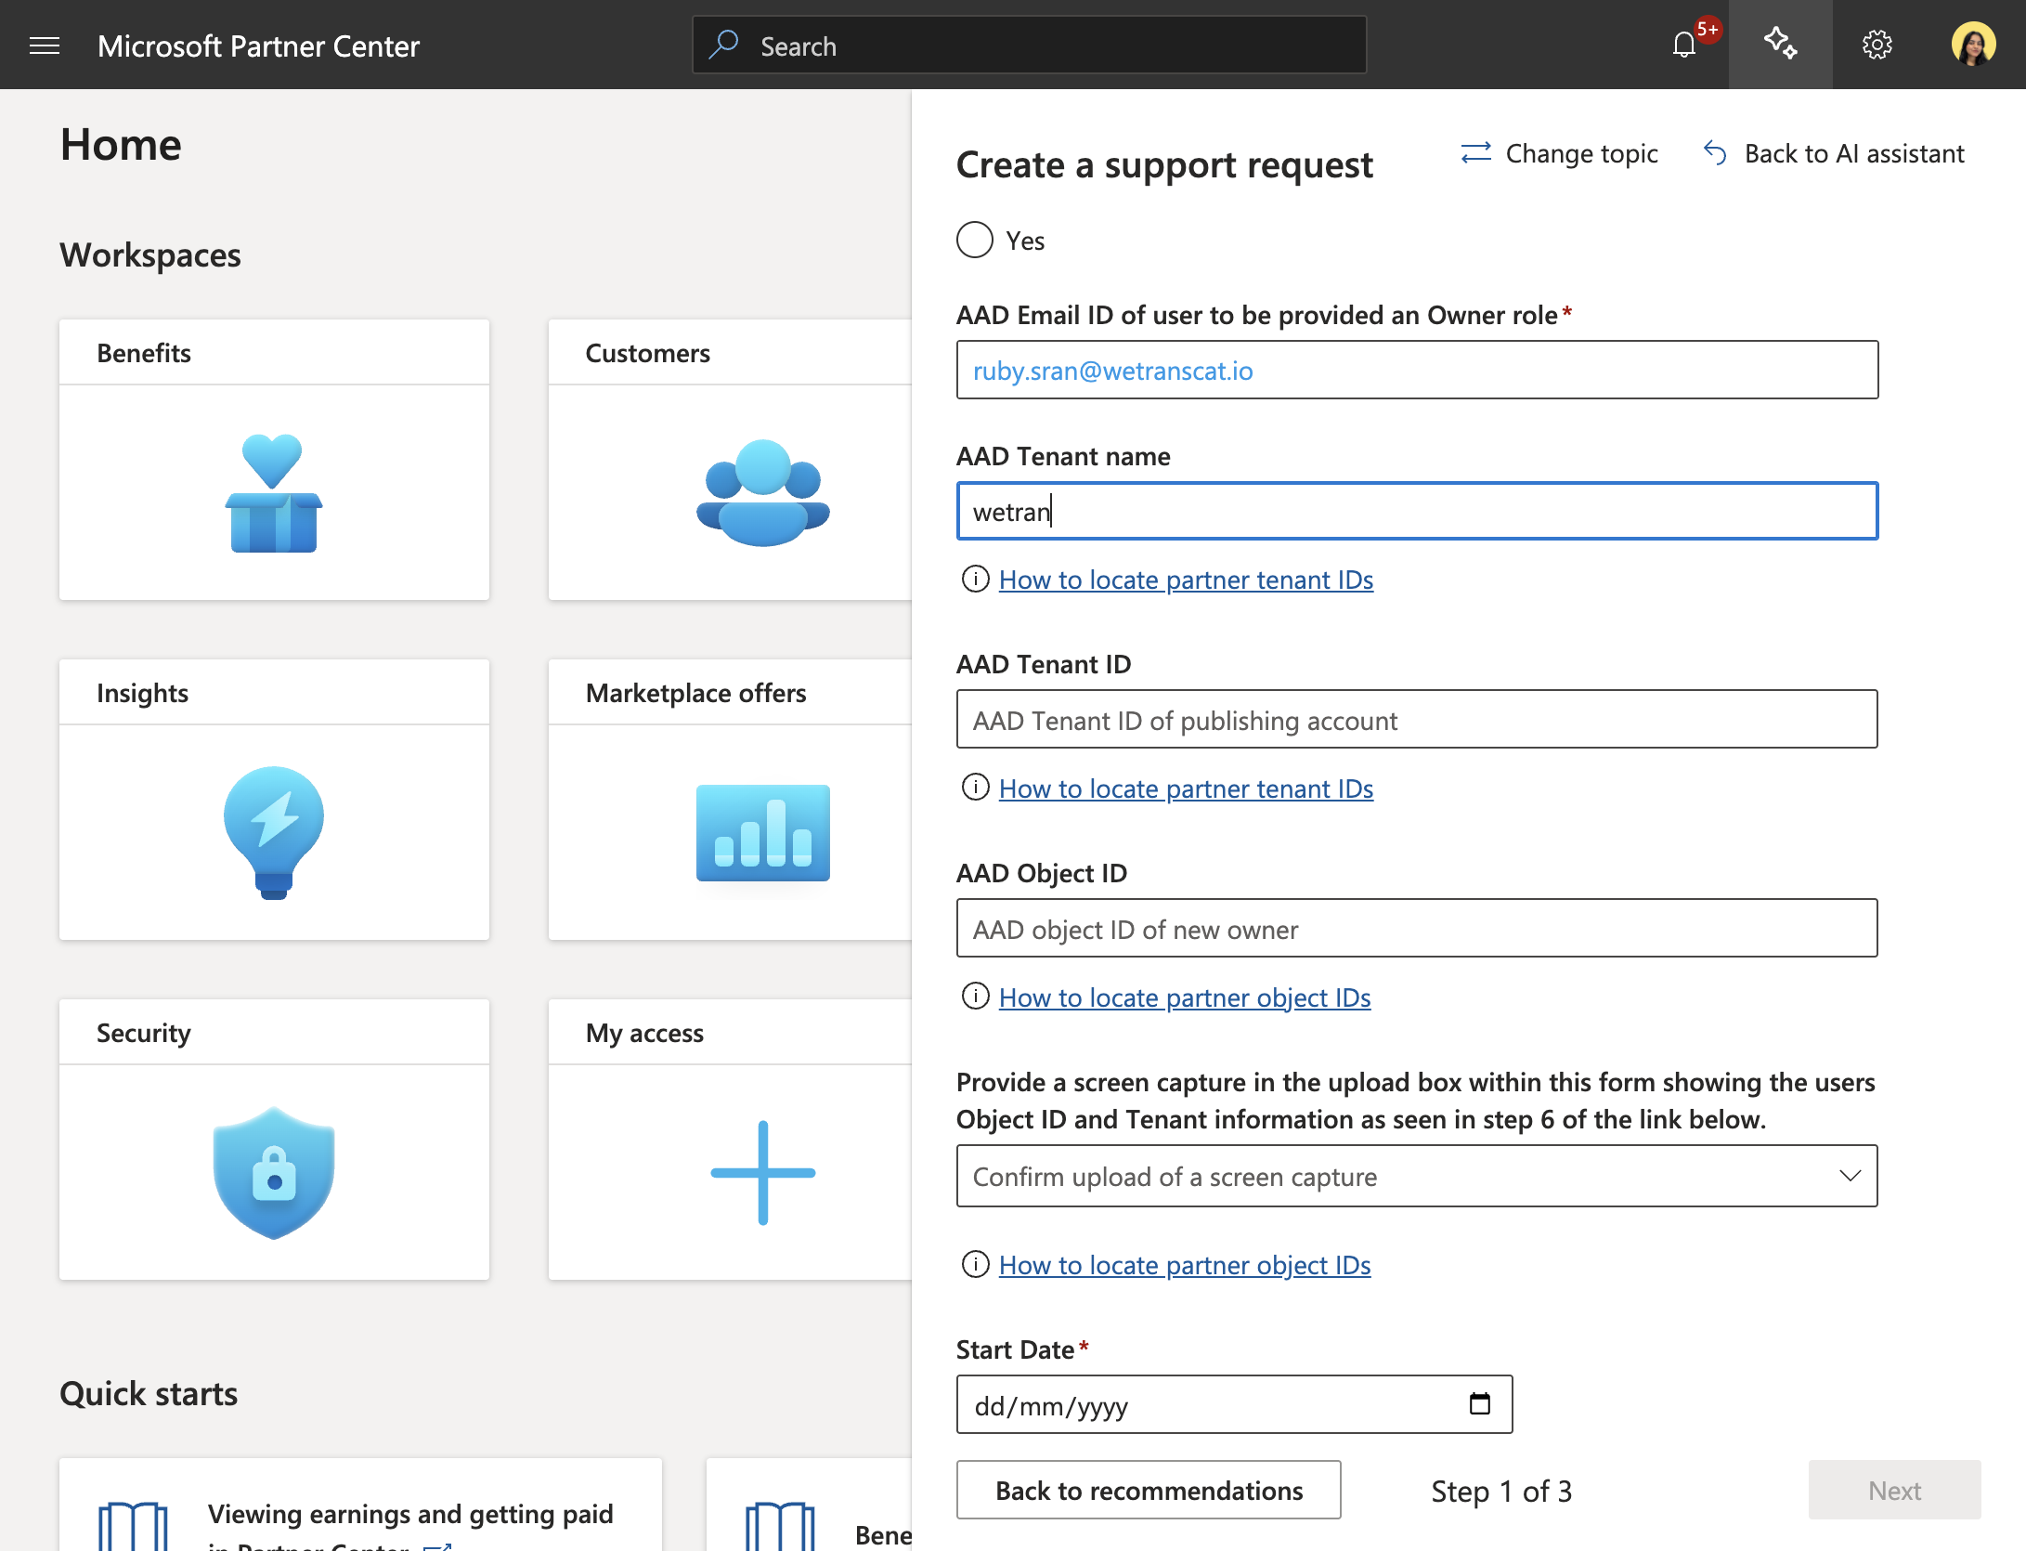Open the AI assistant sparkle icon
Screen dimensions: 2026x1551
click(1780, 45)
